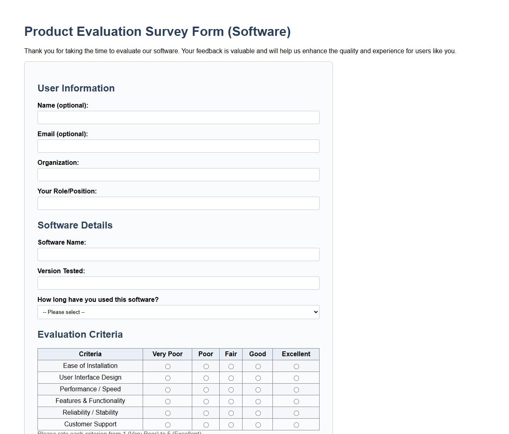Rate Customer Support as Fair
The image size is (509, 434).
231,424
